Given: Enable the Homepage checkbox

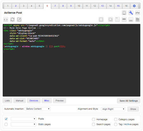Looking at the screenshot, I should pos(93,120).
